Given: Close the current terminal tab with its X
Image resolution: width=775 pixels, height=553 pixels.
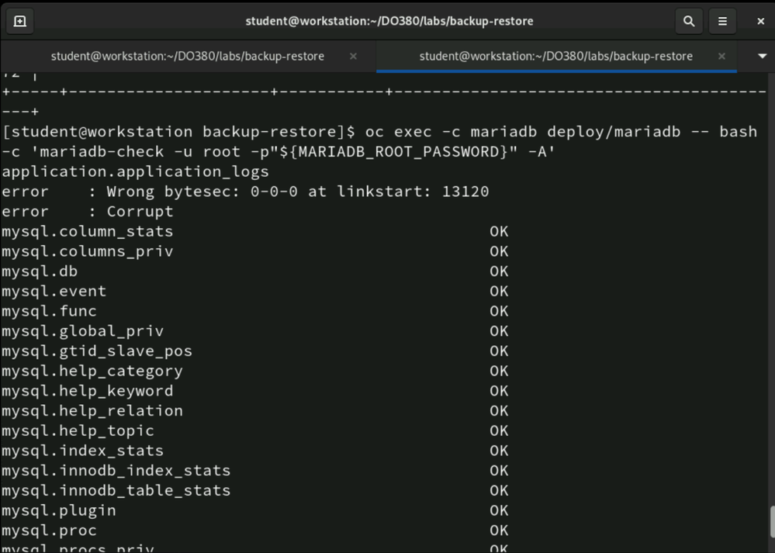Looking at the screenshot, I should tap(721, 56).
